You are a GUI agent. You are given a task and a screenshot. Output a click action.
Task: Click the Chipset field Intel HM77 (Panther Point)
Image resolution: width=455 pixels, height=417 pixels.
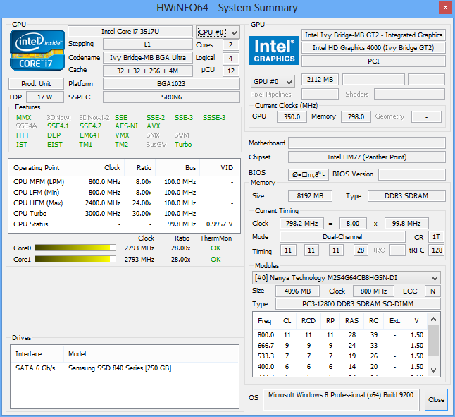367,157
